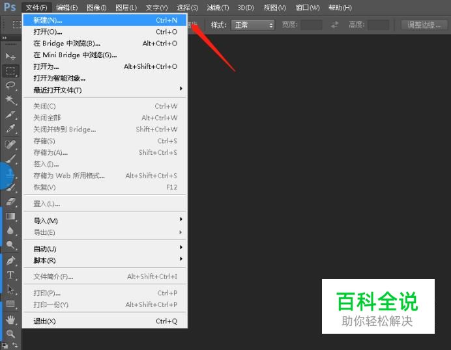This screenshot has height=350, width=451.
Task: Select the Zoom tool
Action: 10,333
